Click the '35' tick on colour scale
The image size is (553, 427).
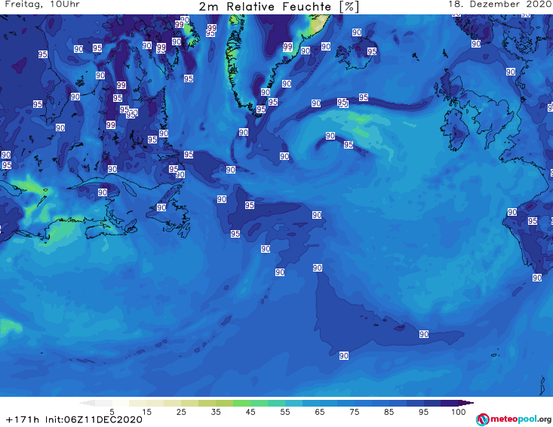pyautogui.click(x=216, y=412)
